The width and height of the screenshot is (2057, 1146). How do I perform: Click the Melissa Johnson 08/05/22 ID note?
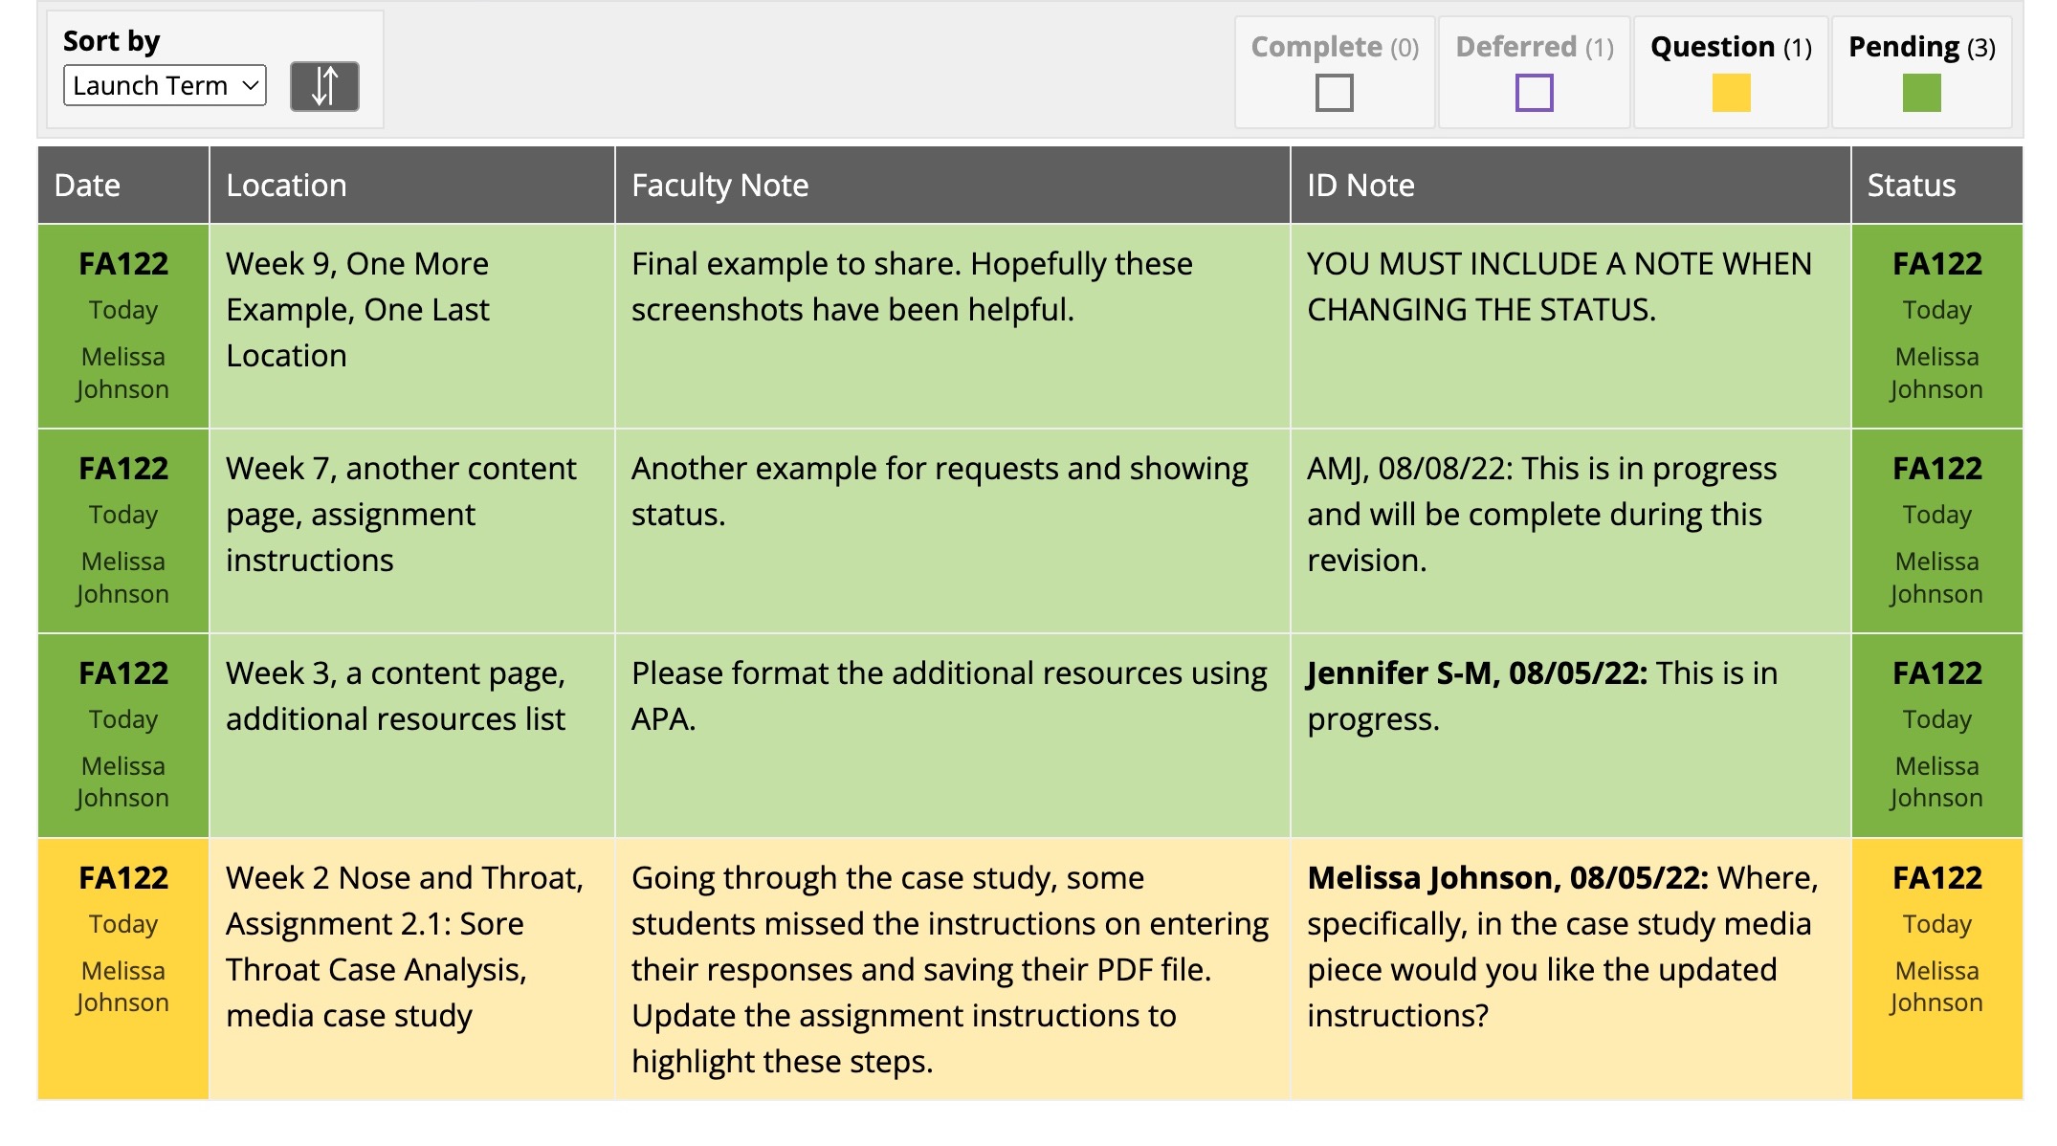click(1561, 945)
